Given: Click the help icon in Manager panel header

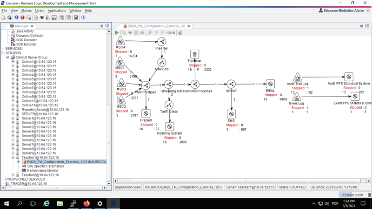Looking at the screenshot, I should (107, 26).
